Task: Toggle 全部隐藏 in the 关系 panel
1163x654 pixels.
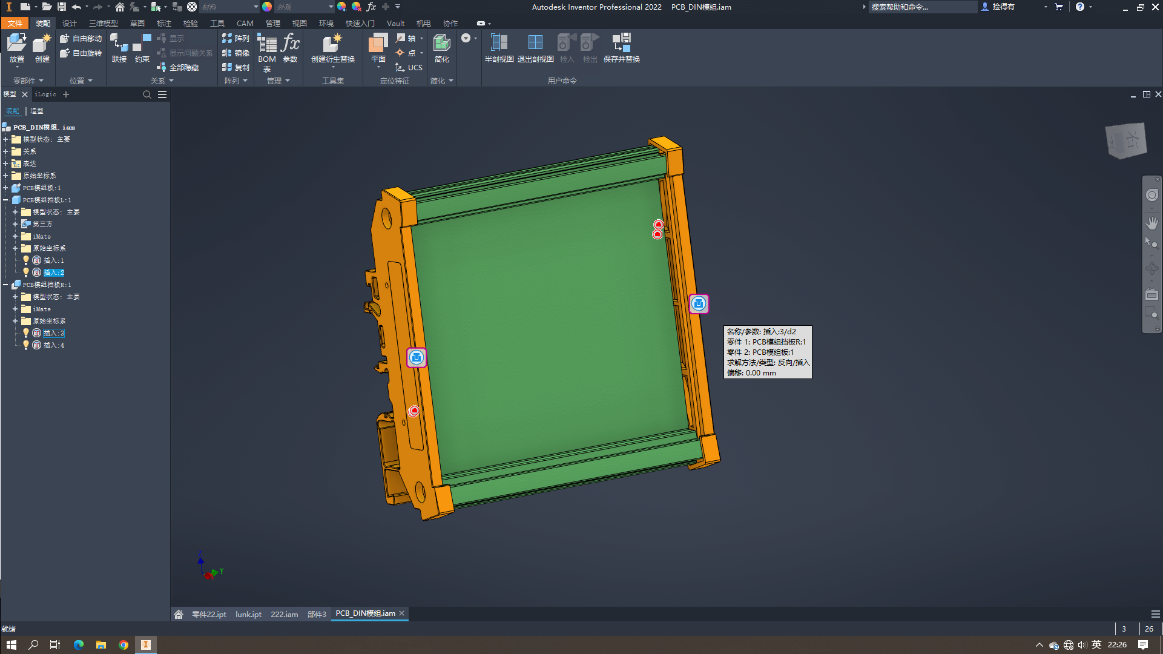Action: [180, 67]
